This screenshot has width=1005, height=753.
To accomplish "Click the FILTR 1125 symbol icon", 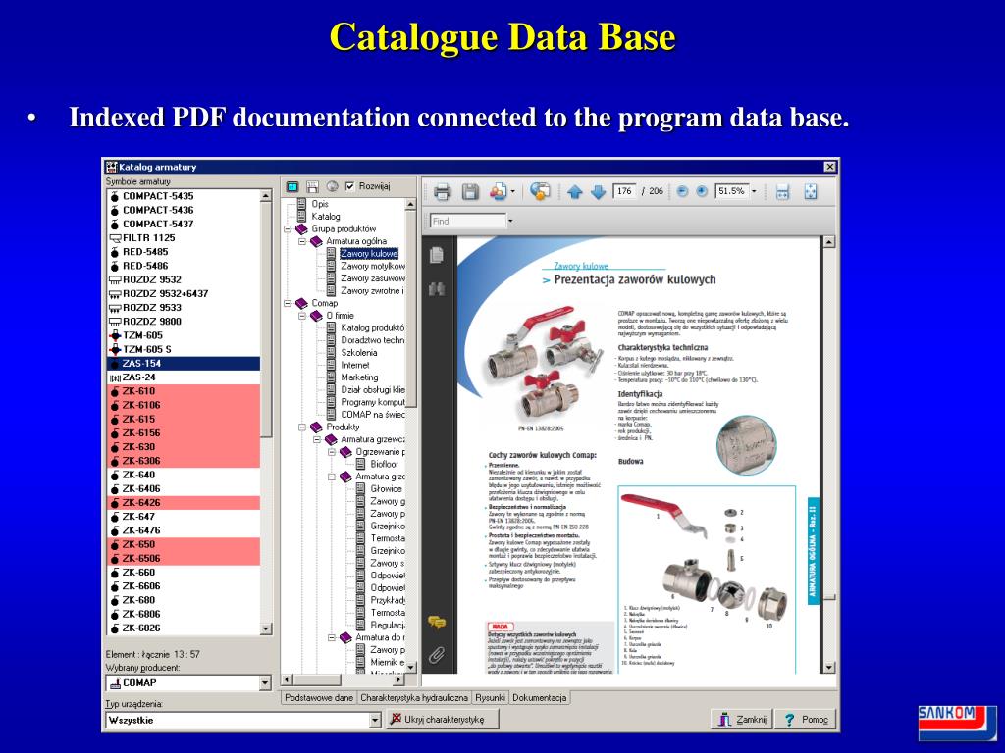I will (115, 238).
